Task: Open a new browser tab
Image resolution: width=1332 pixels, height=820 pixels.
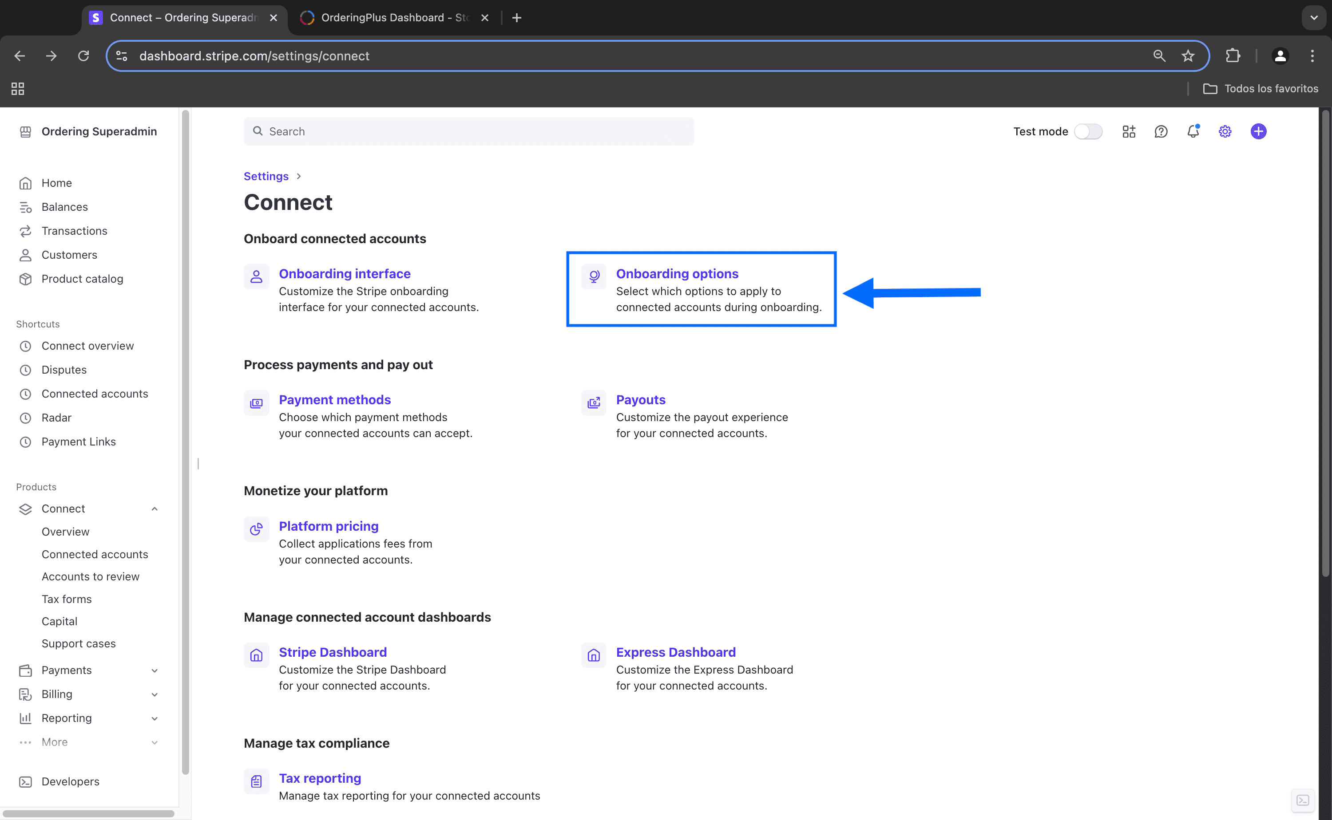Action: pyautogui.click(x=516, y=18)
